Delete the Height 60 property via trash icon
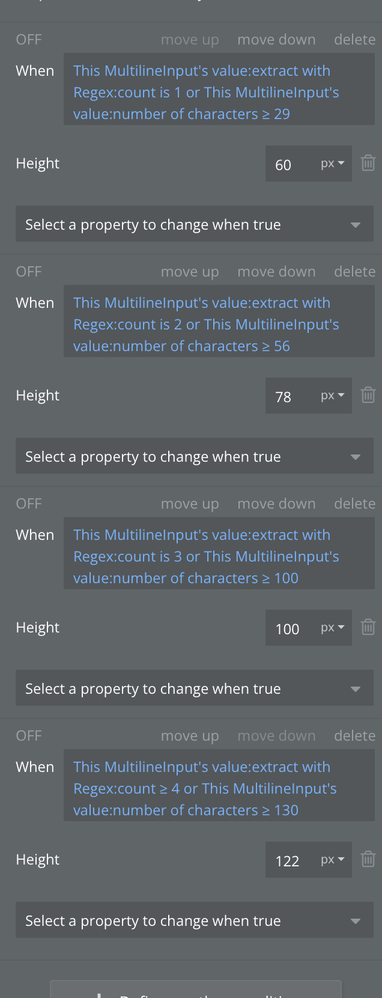Screen dimensions: 382x998 [368, 163]
